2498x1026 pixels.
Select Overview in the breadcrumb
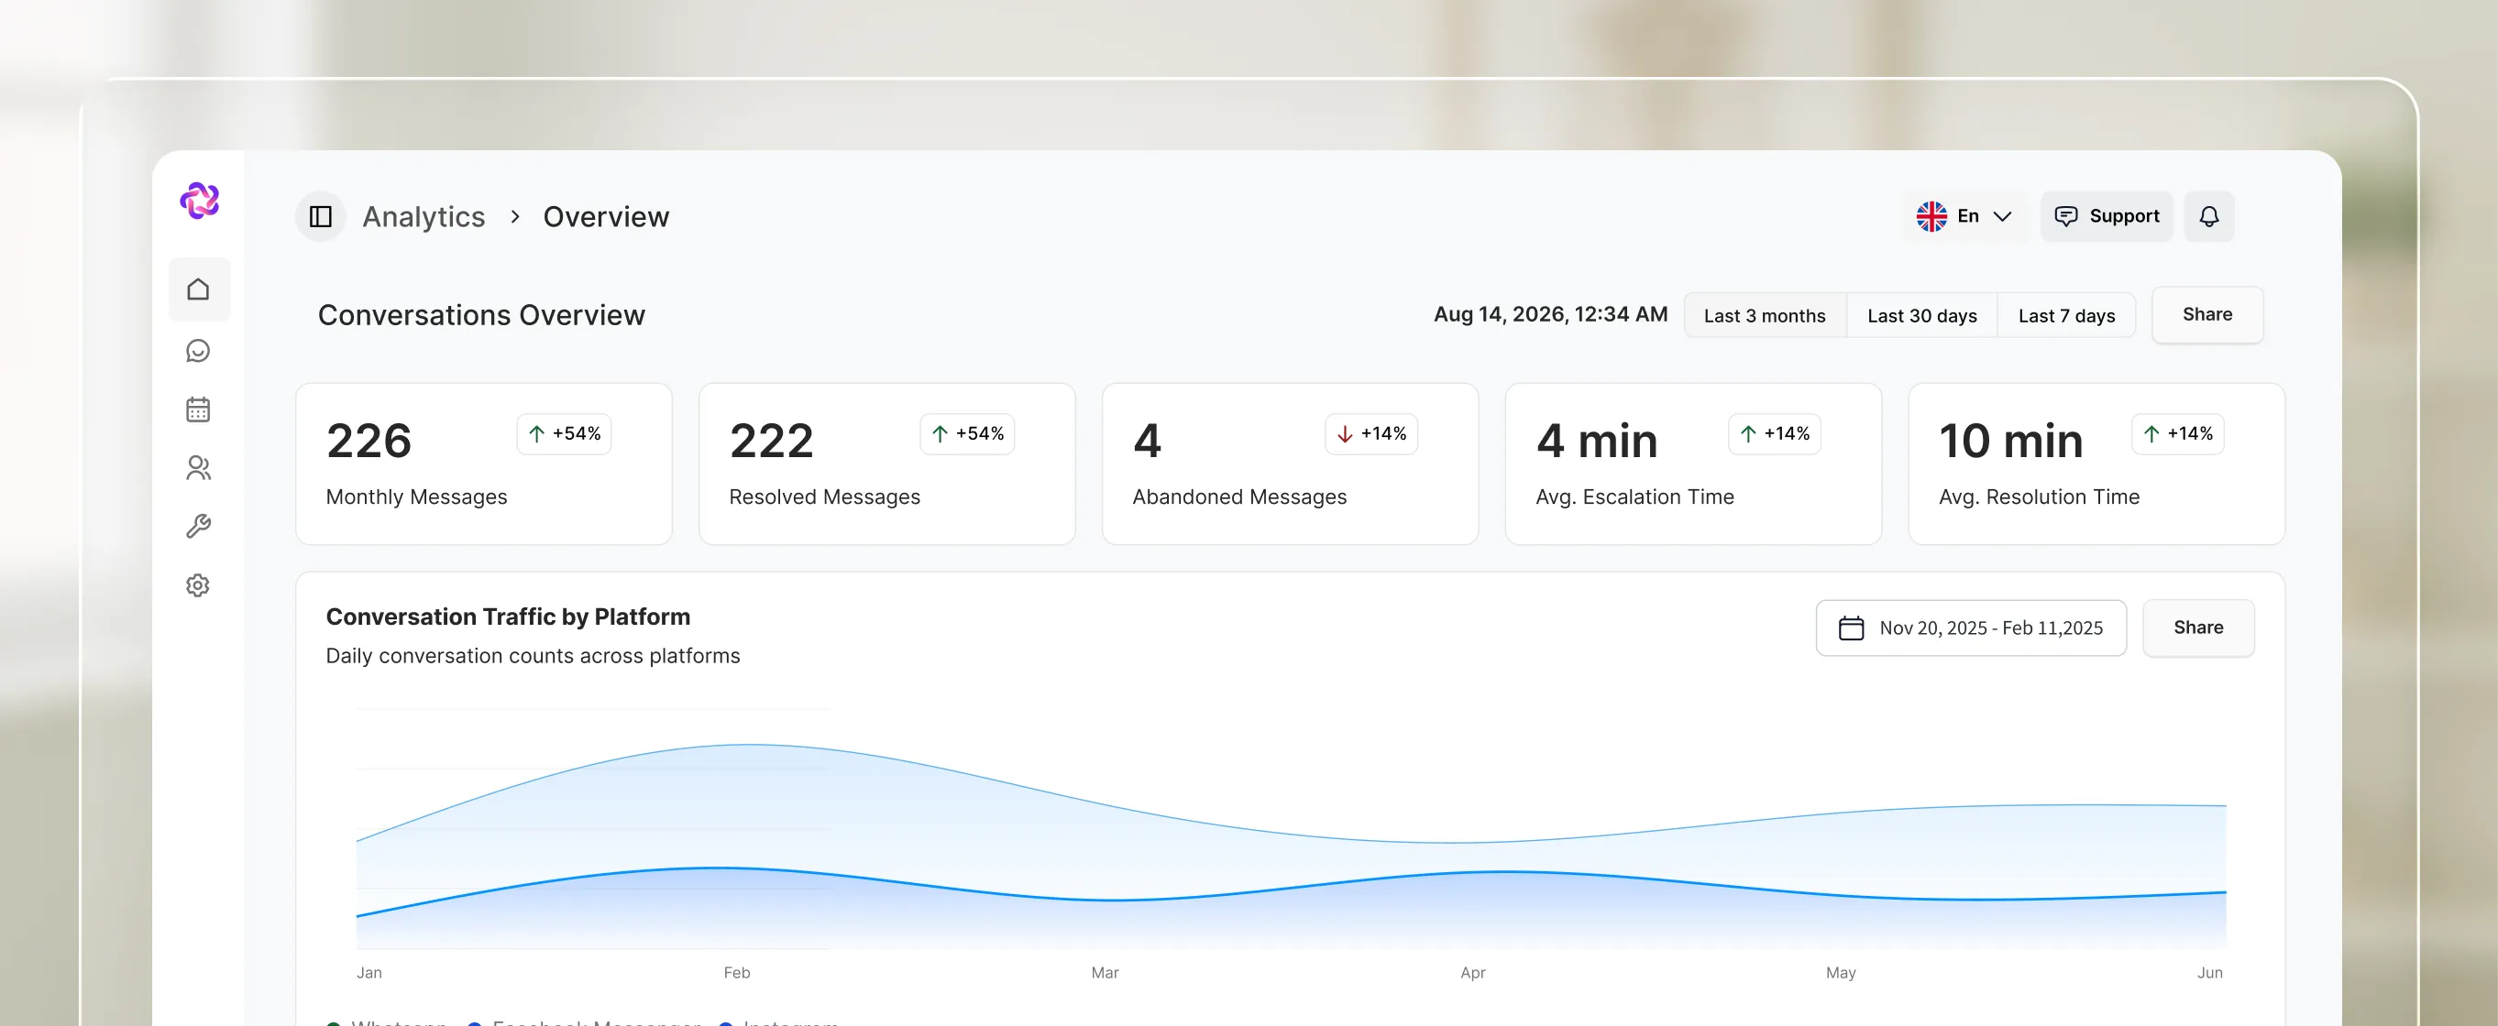(606, 217)
